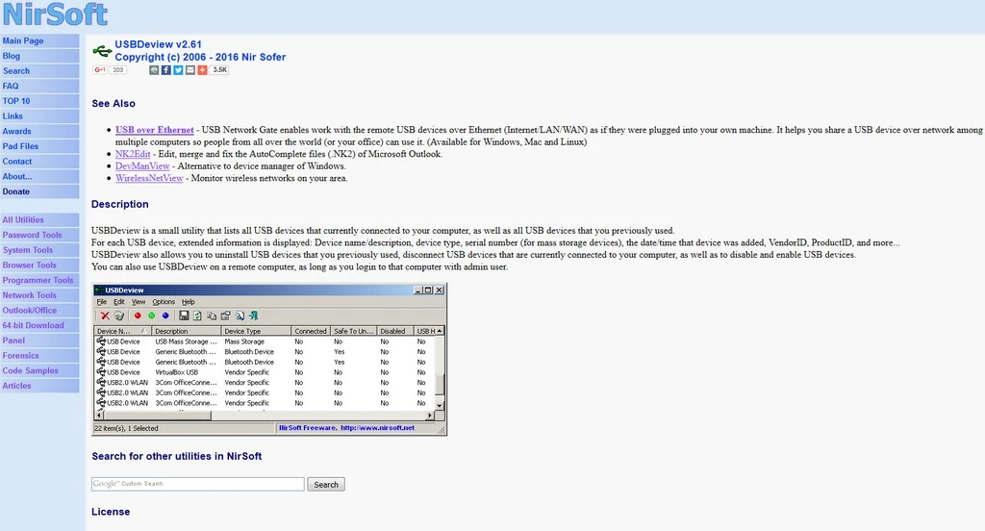Click the find icon in USBDeview toolbar

(x=240, y=316)
